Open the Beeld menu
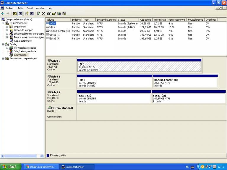Image resolution: width=227 pixels, height=170 pixels. (x=30, y=8)
